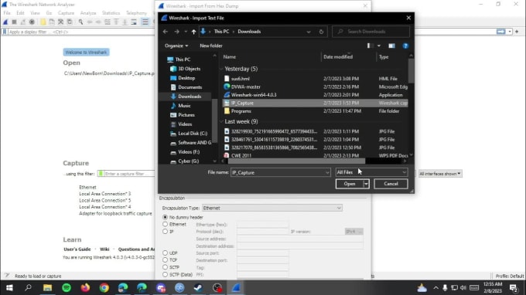Open Steam icon in the taskbar
The height and width of the screenshot is (295, 526).
pos(198,287)
